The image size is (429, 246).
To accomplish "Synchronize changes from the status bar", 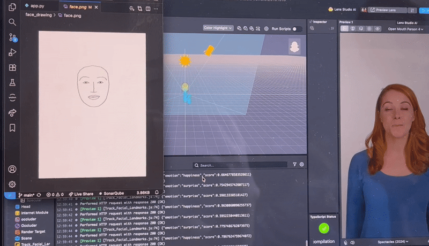I will tap(39, 195).
